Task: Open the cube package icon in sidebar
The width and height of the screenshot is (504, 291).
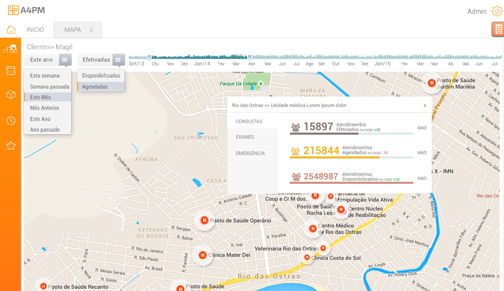Action: (11, 95)
